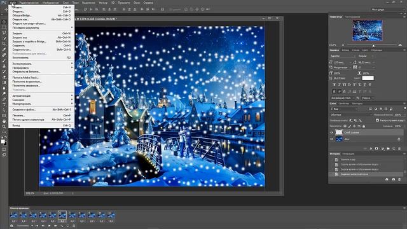Toggle faux bold in Character panel
Viewport: 407px width, 229px height.
tap(335, 85)
